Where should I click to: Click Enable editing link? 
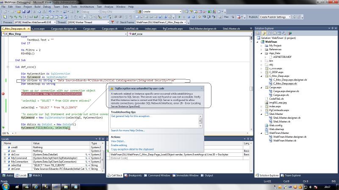click(119, 145)
